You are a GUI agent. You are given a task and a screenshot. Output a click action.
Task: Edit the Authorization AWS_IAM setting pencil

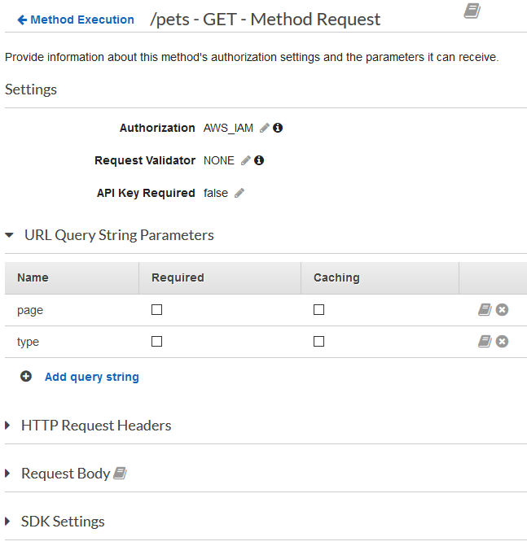click(x=264, y=128)
